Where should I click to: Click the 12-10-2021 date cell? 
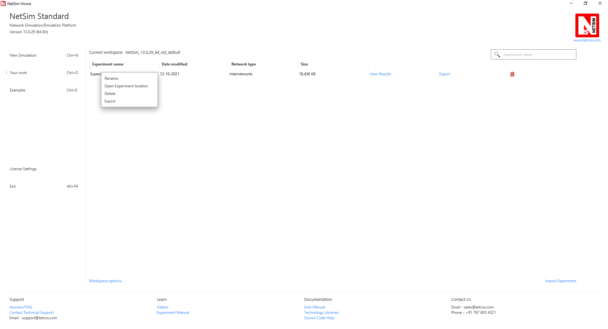point(170,74)
